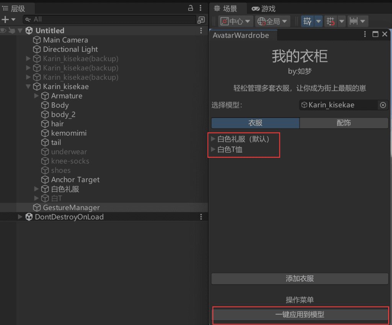Open the hierarchy panel three-dot menu
Screen dimensions: 392x325
[201, 8]
